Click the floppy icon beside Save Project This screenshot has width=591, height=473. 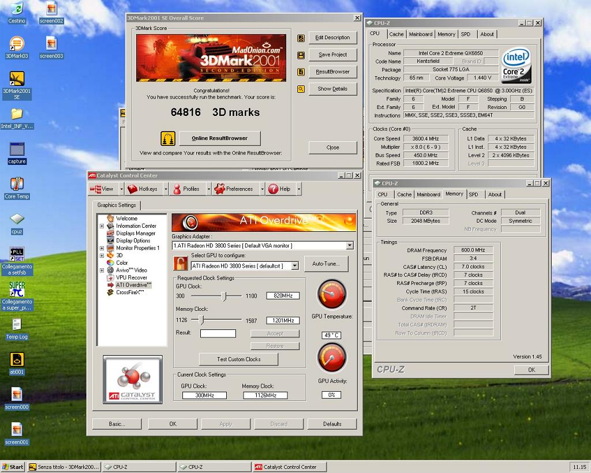(x=301, y=55)
